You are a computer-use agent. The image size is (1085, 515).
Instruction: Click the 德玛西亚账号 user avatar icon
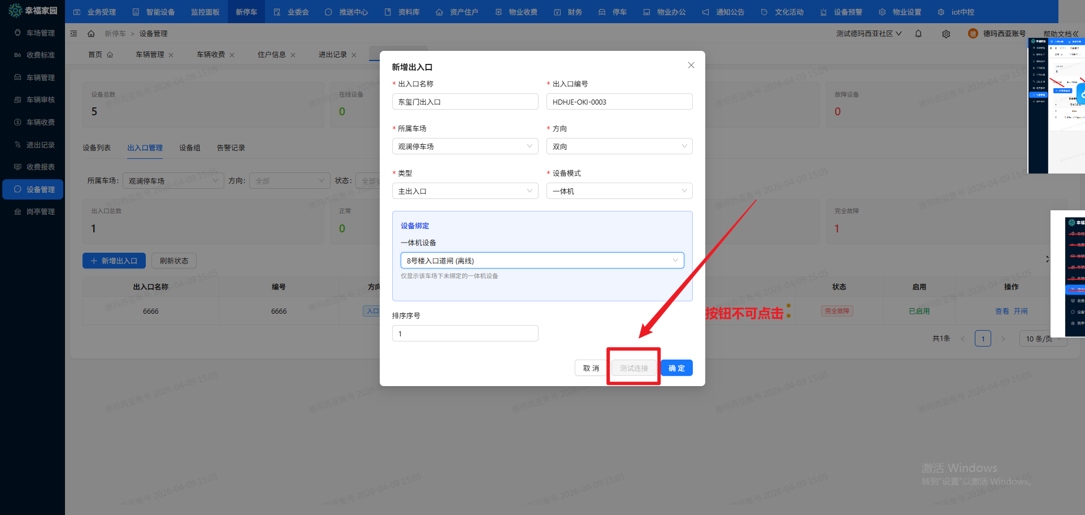click(973, 34)
